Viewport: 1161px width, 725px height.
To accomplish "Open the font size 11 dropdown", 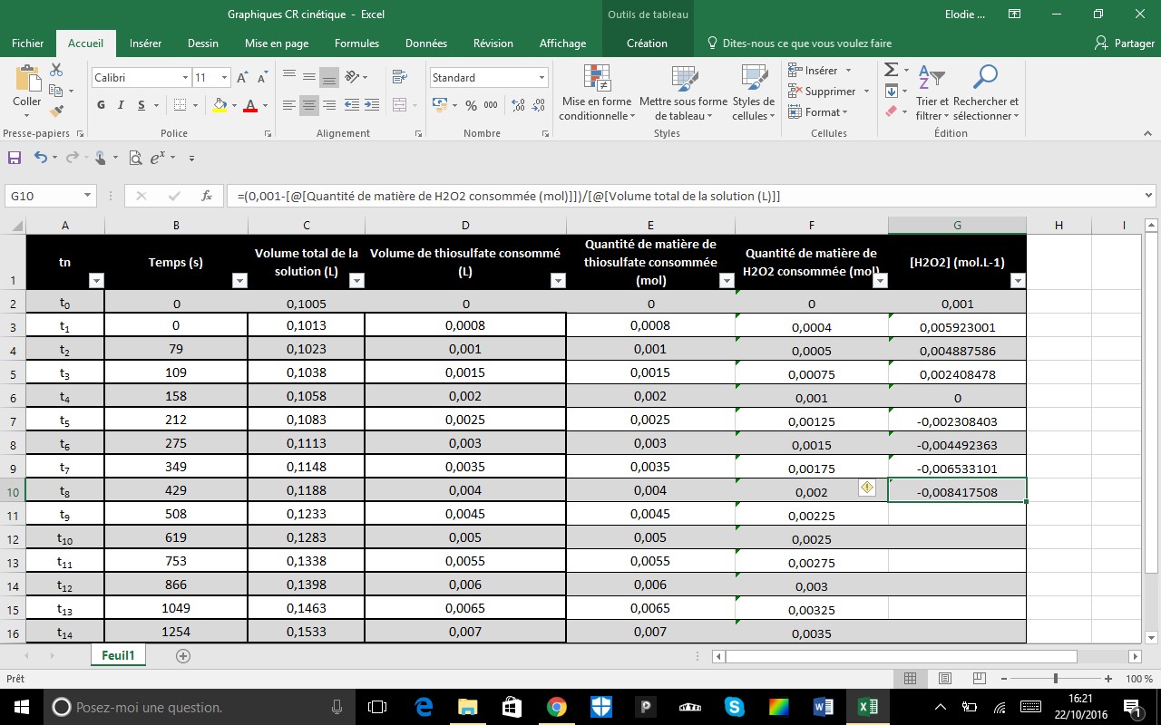I will point(224,78).
